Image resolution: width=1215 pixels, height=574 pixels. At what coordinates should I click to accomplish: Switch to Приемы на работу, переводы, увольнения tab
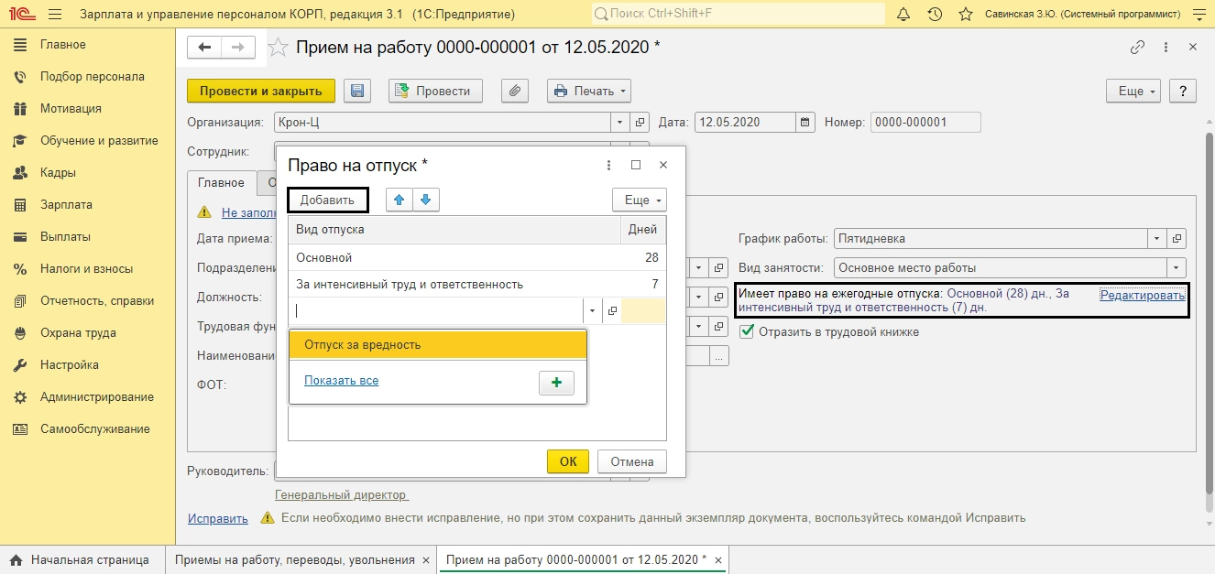(294, 559)
